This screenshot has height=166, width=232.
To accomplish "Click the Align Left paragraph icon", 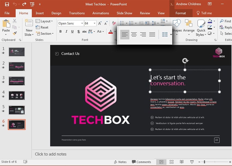I will pos(125,34).
